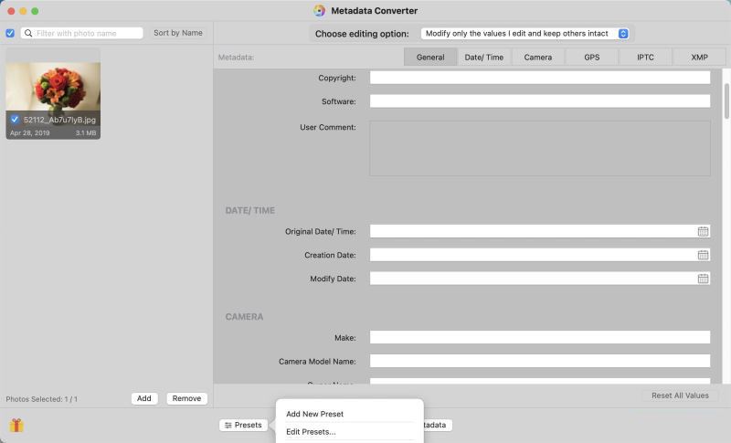The width and height of the screenshot is (731, 443).
Task: Click the metadata panel vertical scrollbar
Action: [x=726, y=101]
